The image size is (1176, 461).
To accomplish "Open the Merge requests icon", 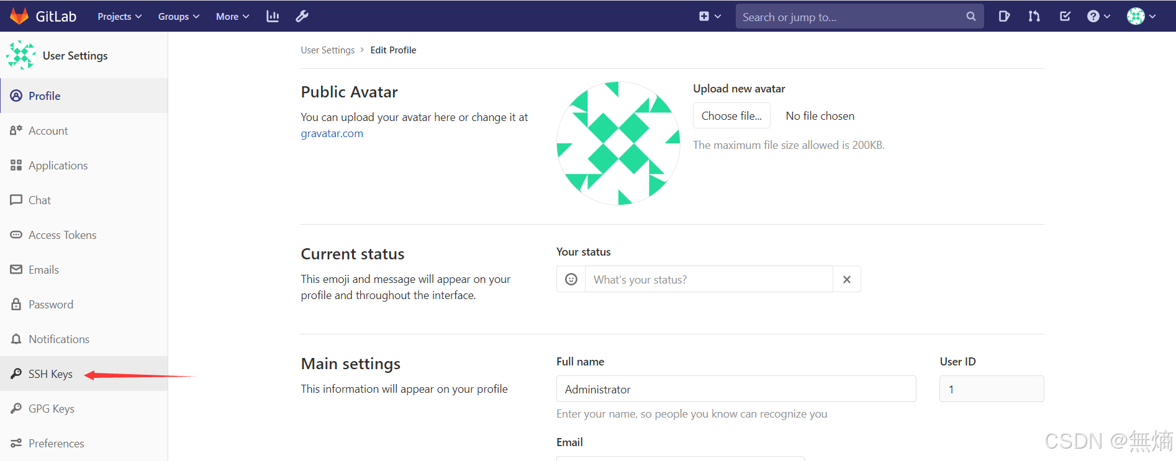I will tap(1034, 17).
